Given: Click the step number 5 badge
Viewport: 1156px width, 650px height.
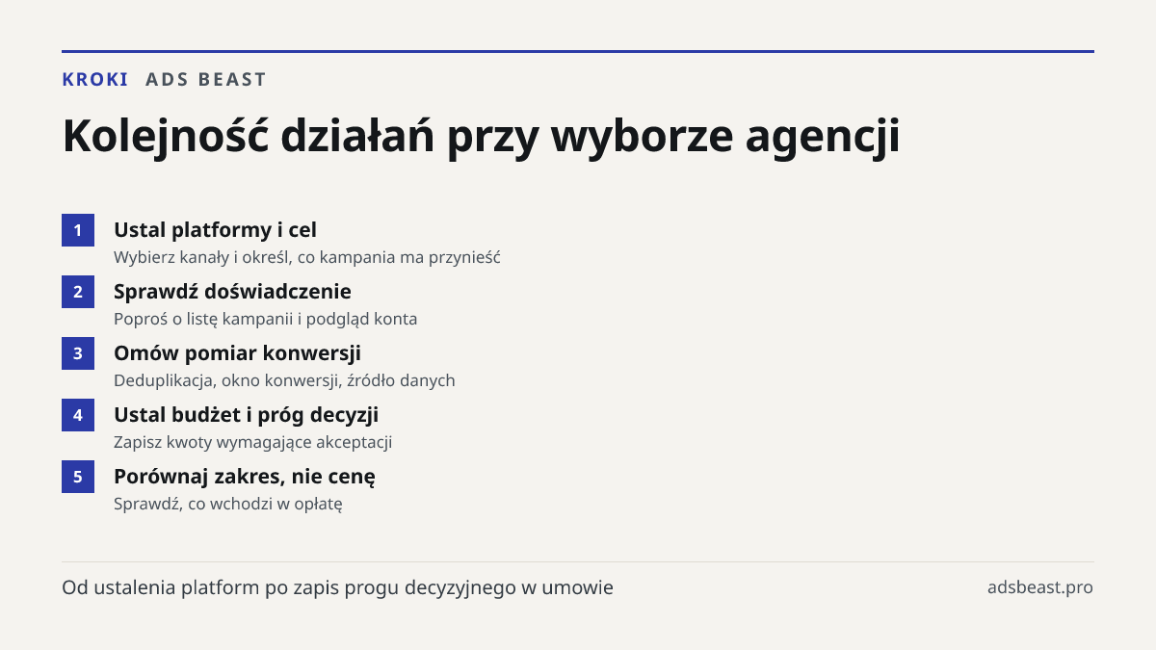Looking at the screenshot, I should 78,477.
